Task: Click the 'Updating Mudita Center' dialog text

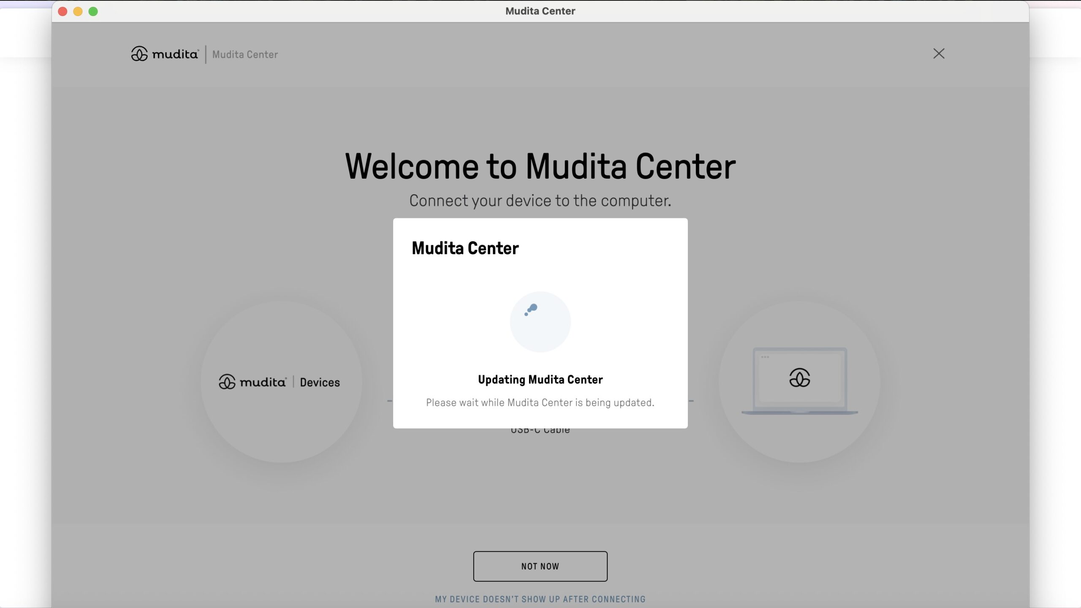Action: (x=540, y=380)
